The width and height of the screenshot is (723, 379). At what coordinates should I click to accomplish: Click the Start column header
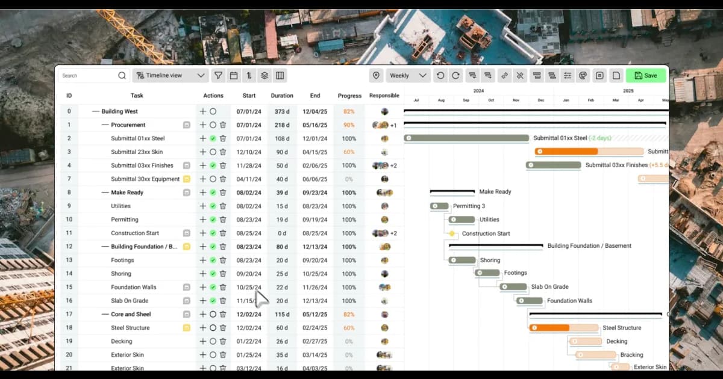tap(249, 96)
